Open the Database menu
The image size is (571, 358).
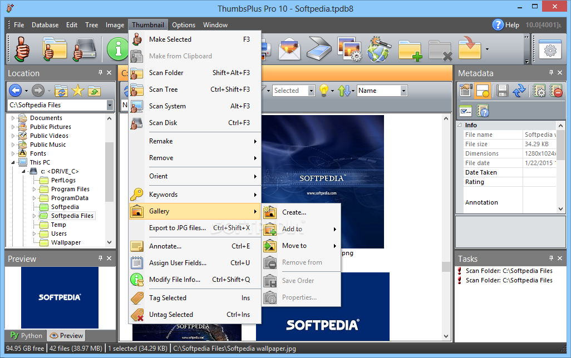point(45,25)
